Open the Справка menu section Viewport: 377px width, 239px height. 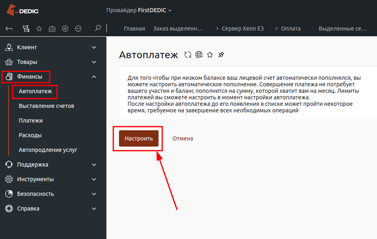(x=28, y=208)
